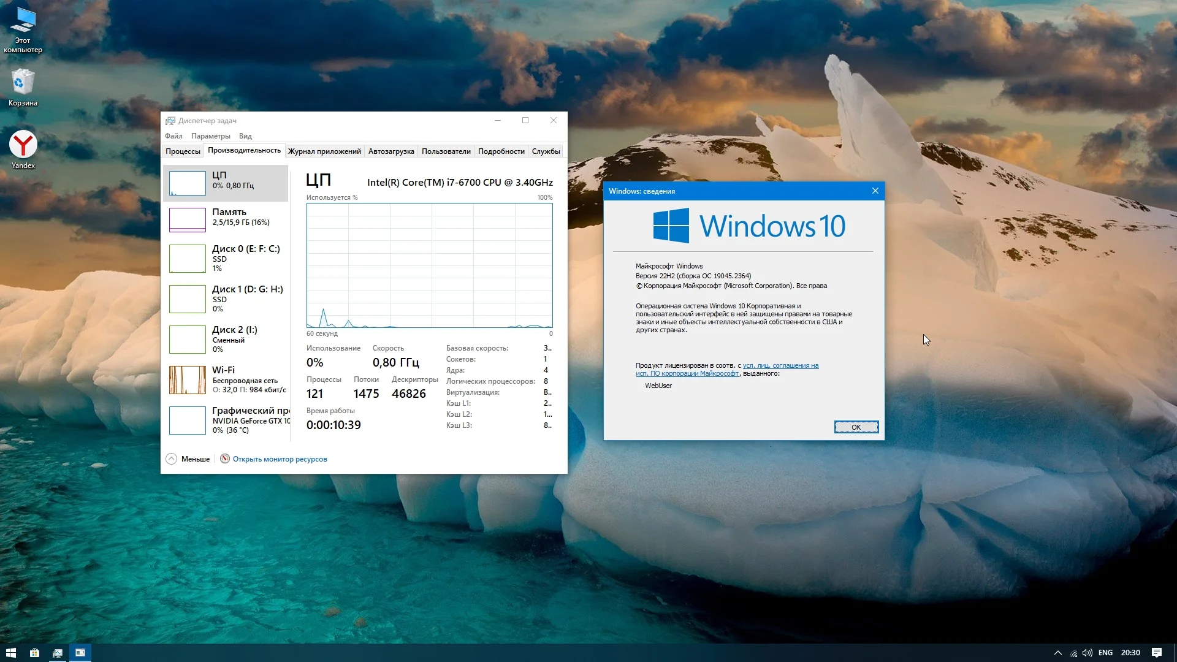This screenshot has height=662, width=1177.
Task: Switch input language from ENG
Action: (x=1105, y=653)
